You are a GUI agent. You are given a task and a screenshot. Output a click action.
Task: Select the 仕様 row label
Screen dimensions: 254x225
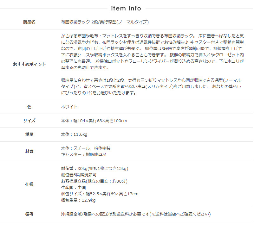tap(29, 184)
